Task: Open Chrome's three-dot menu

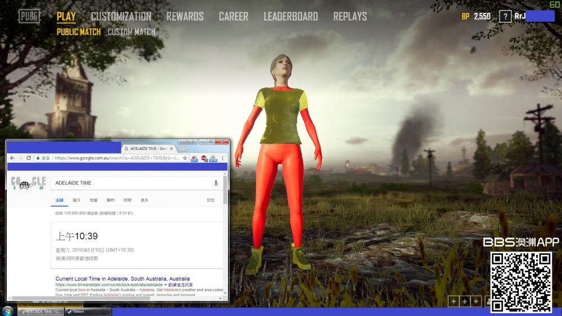Action: [x=223, y=158]
